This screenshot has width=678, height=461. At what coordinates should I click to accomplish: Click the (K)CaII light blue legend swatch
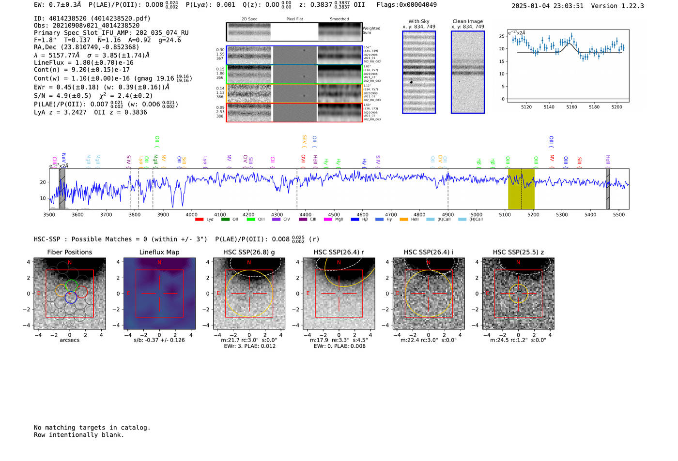430,220
